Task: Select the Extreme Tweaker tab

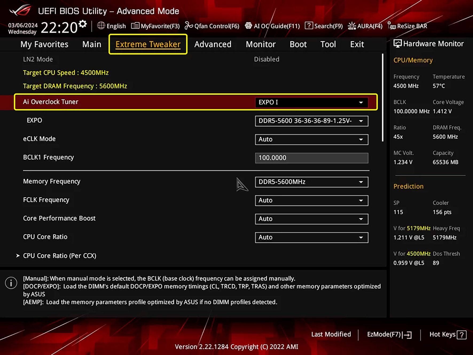Action: click(148, 44)
